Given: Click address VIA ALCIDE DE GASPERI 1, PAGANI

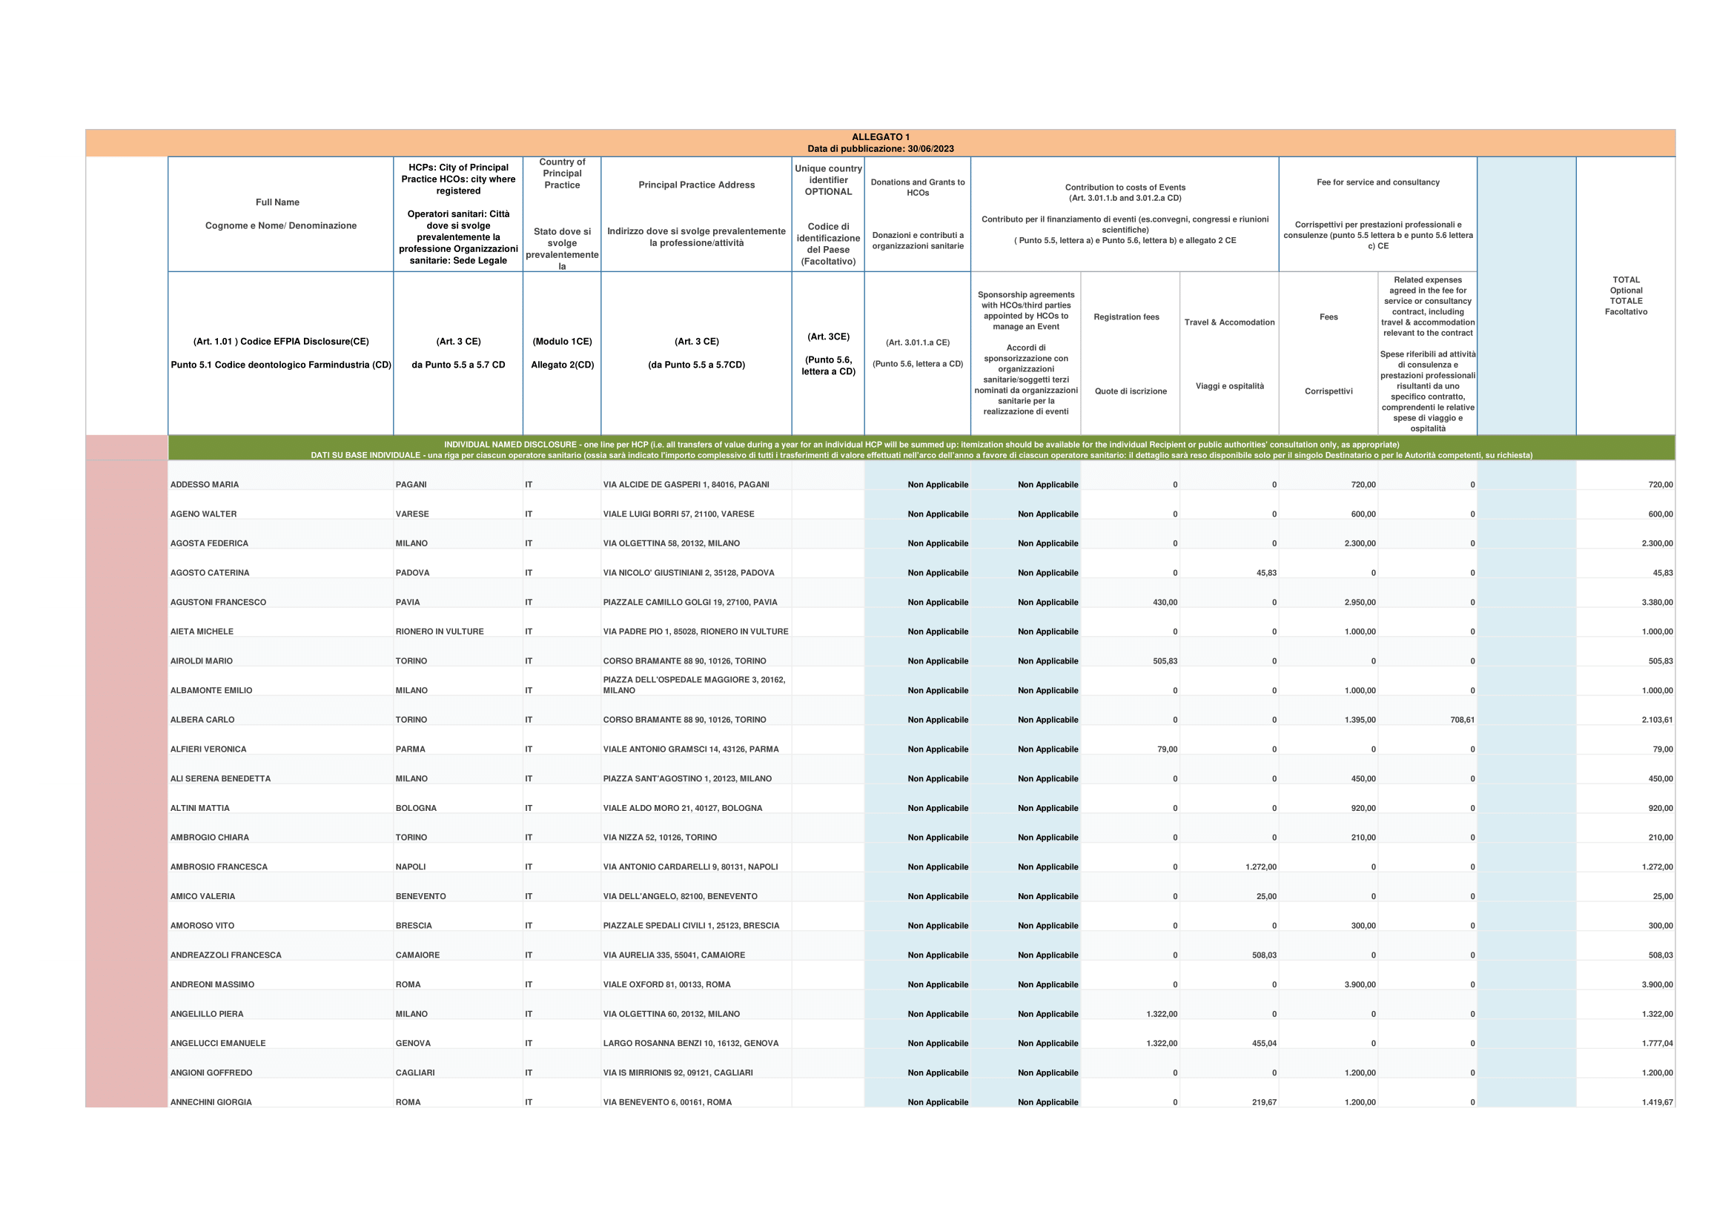Looking at the screenshot, I should 686,485.
